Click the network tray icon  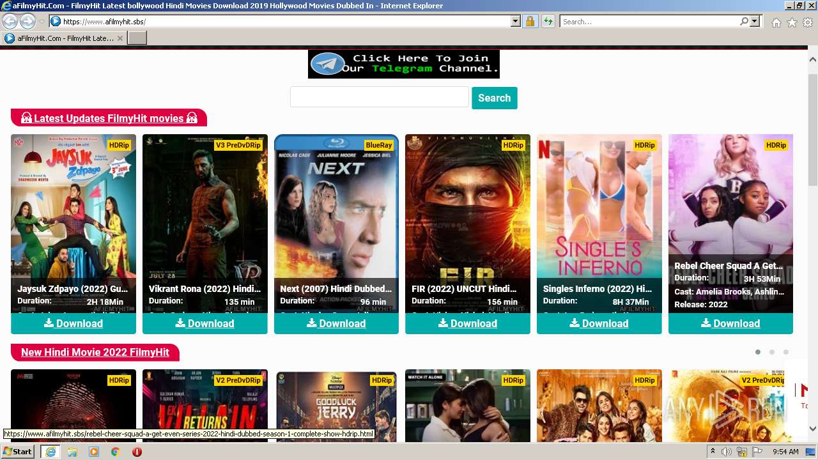tap(742, 452)
